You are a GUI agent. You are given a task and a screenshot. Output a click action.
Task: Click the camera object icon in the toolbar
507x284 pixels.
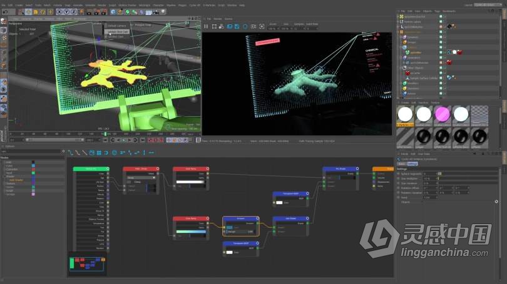tap(156, 12)
